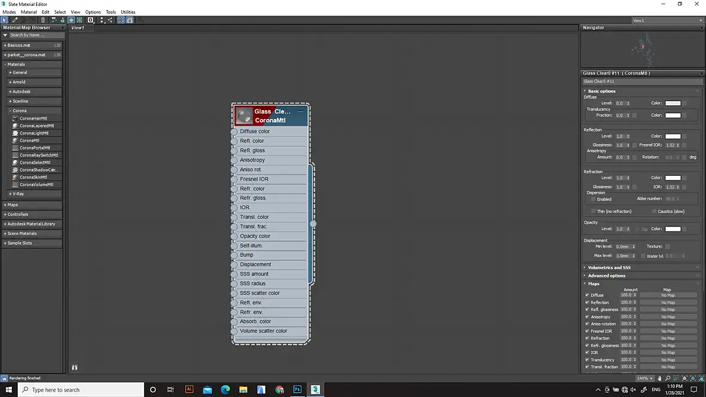Select CoronaLightMtl in material list
The image size is (706, 397).
click(34, 133)
